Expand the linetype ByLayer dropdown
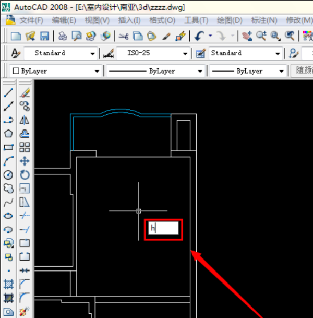Viewport: 313px width, 318px height. (x=200, y=71)
